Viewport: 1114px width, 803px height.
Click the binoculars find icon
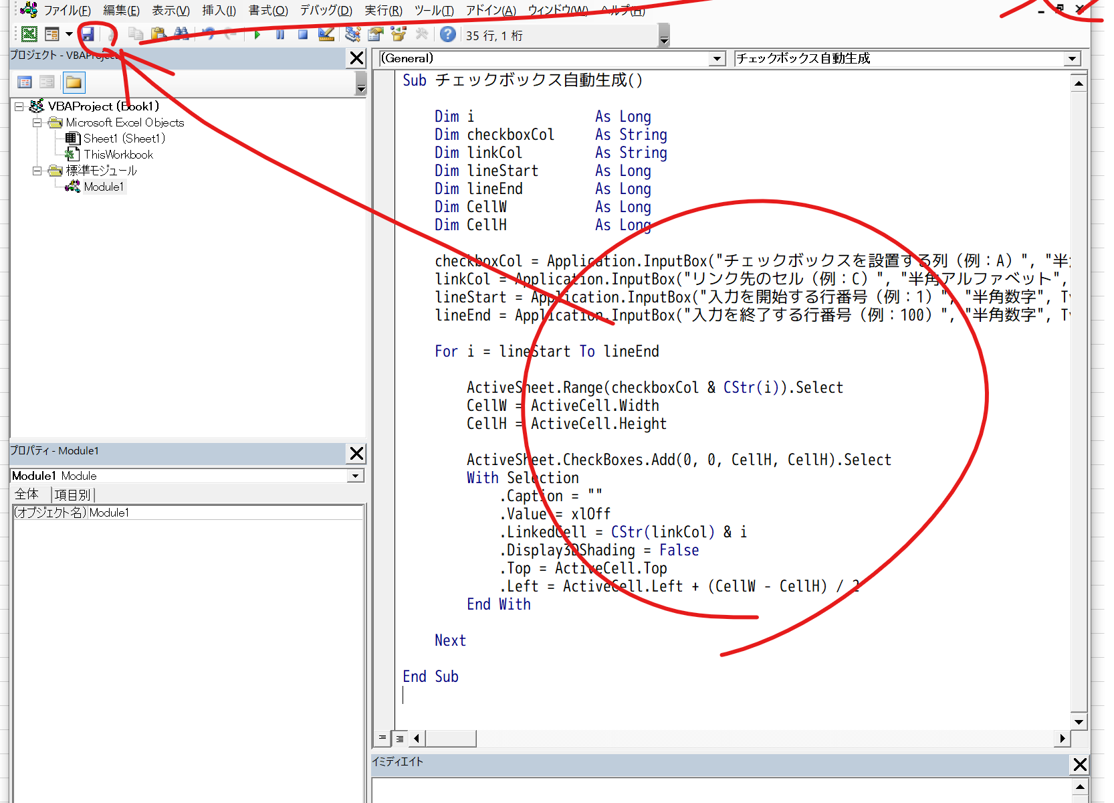[181, 34]
